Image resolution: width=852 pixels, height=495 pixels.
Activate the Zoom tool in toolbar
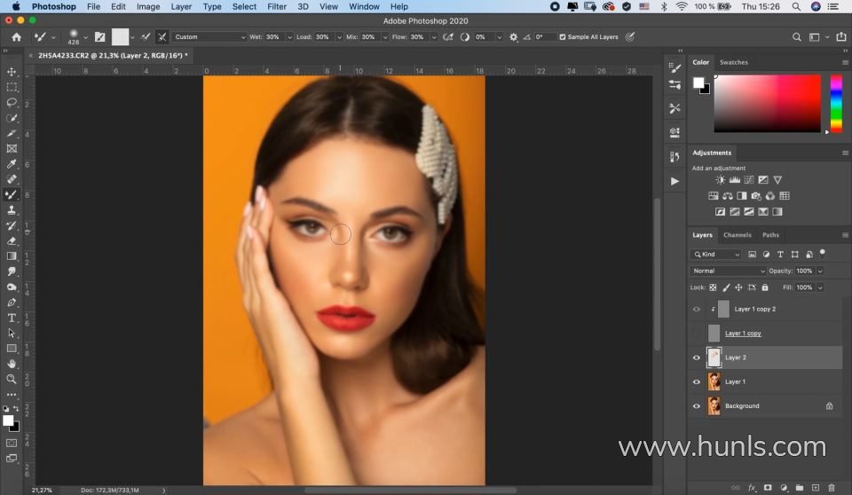12,379
